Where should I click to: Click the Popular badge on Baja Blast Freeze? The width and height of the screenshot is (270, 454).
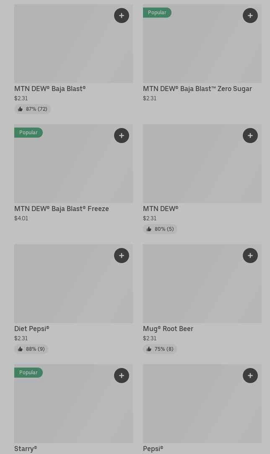[x=28, y=133]
